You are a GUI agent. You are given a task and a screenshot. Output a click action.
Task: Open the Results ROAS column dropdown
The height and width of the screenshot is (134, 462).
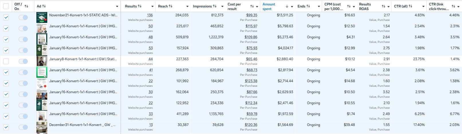tap(388, 7)
